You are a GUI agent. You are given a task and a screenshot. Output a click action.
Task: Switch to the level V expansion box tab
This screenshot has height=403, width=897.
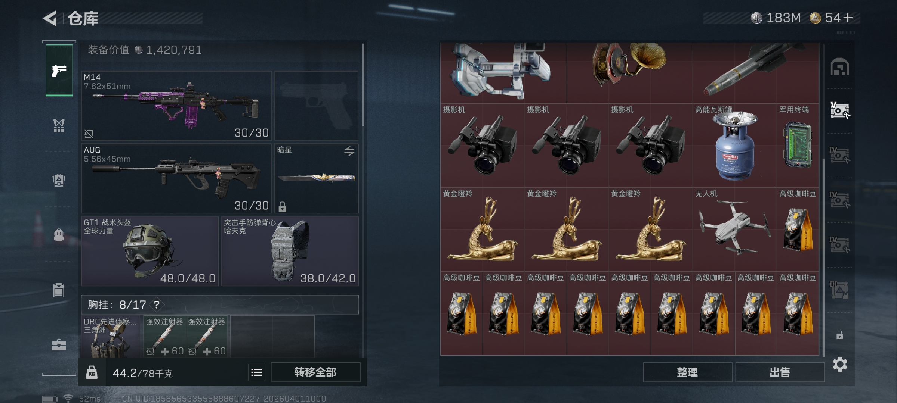point(840,110)
